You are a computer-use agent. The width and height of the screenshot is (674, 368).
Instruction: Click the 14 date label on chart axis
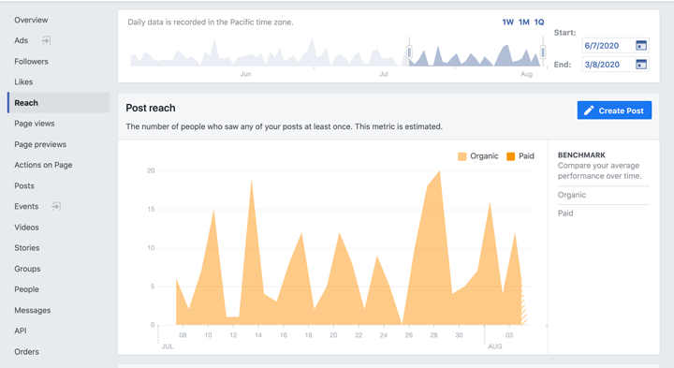(258, 335)
